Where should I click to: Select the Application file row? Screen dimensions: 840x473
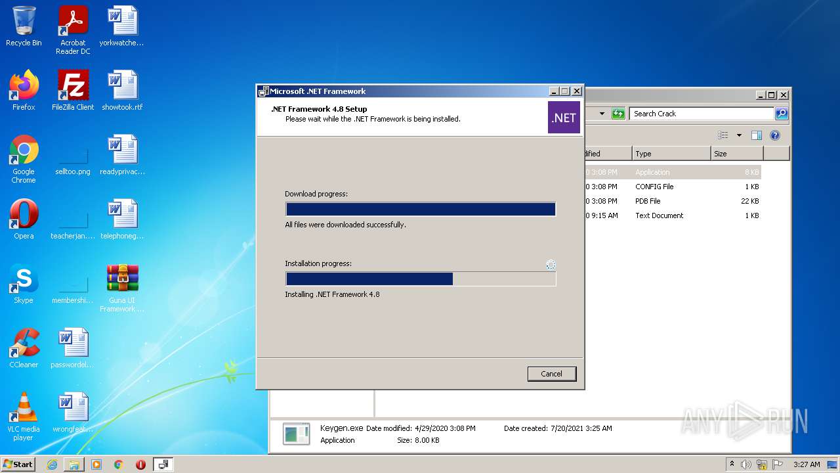pyautogui.click(x=672, y=172)
